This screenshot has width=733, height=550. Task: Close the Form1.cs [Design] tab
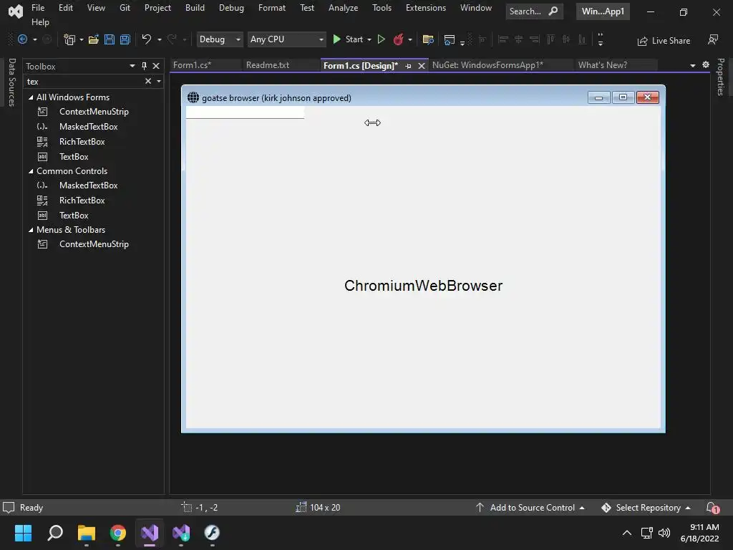421,66
